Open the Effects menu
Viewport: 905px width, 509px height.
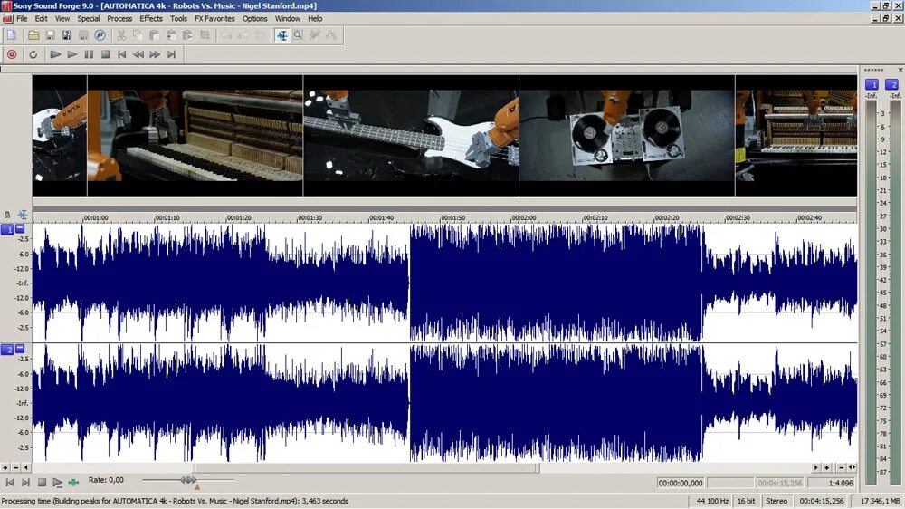pos(150,18)
